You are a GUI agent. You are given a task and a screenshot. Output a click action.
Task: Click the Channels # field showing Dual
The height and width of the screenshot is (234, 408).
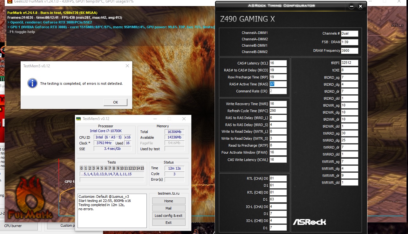(x=350, y=34)
